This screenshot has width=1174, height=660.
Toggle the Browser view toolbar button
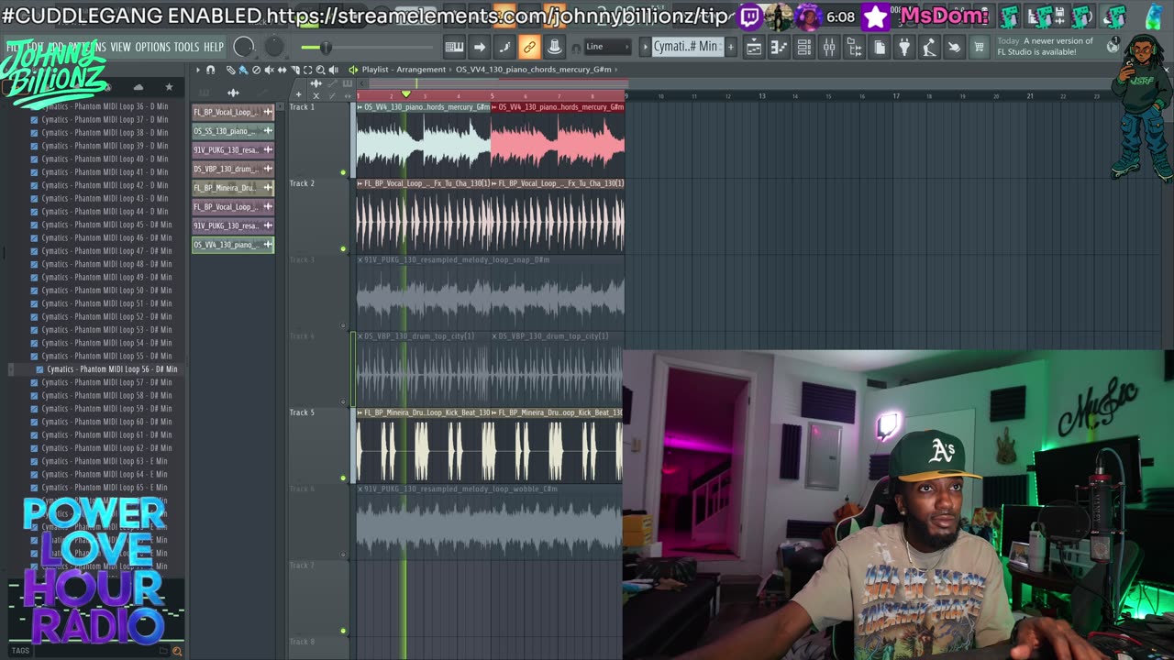pos(853,48)
